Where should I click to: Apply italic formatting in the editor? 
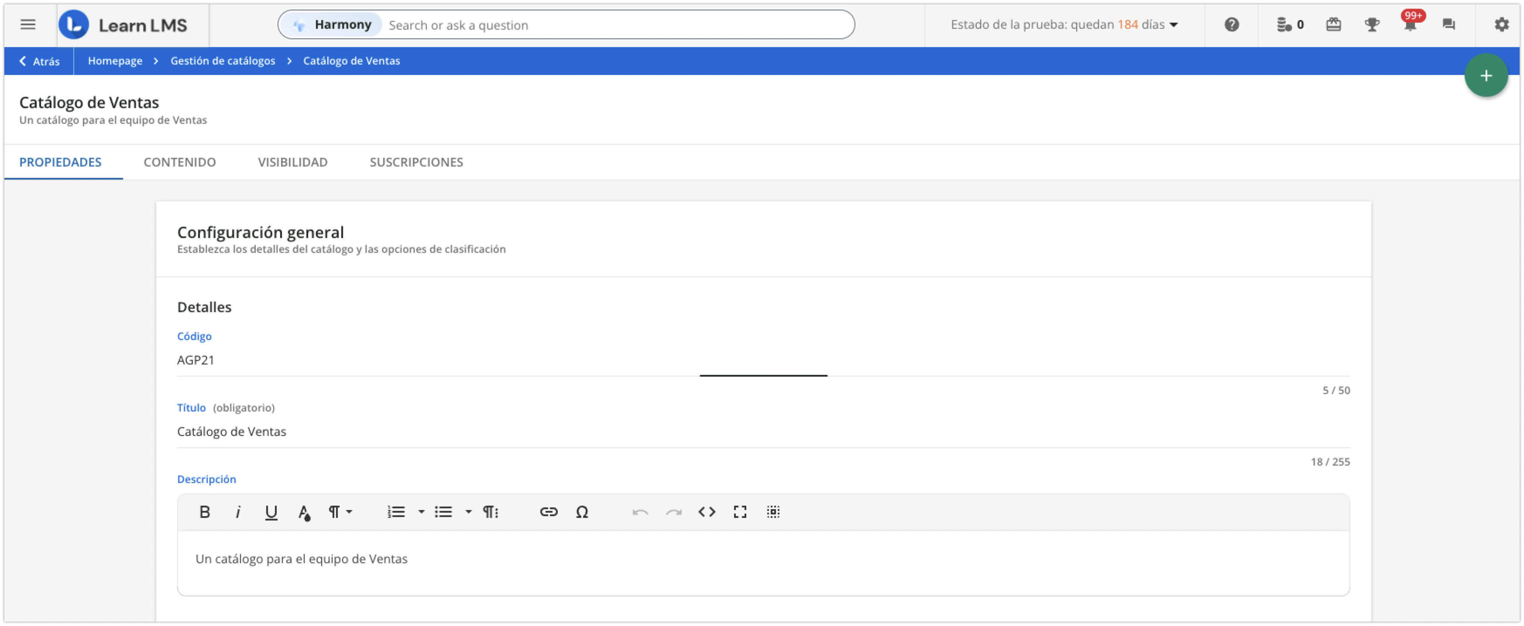pyautogui.click(x=238, y=512)
